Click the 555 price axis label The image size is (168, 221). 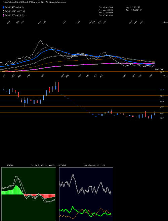coord(162,90)
